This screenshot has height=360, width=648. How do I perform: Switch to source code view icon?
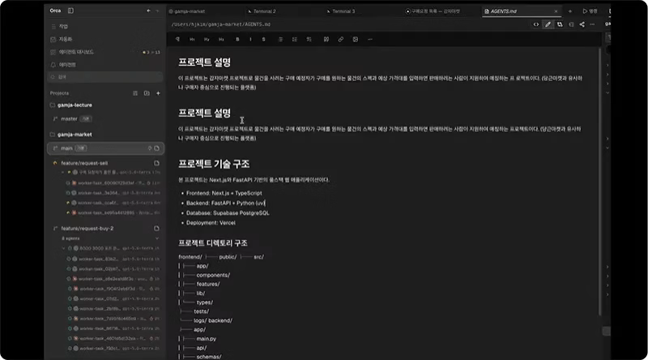(x=536, y=24)
